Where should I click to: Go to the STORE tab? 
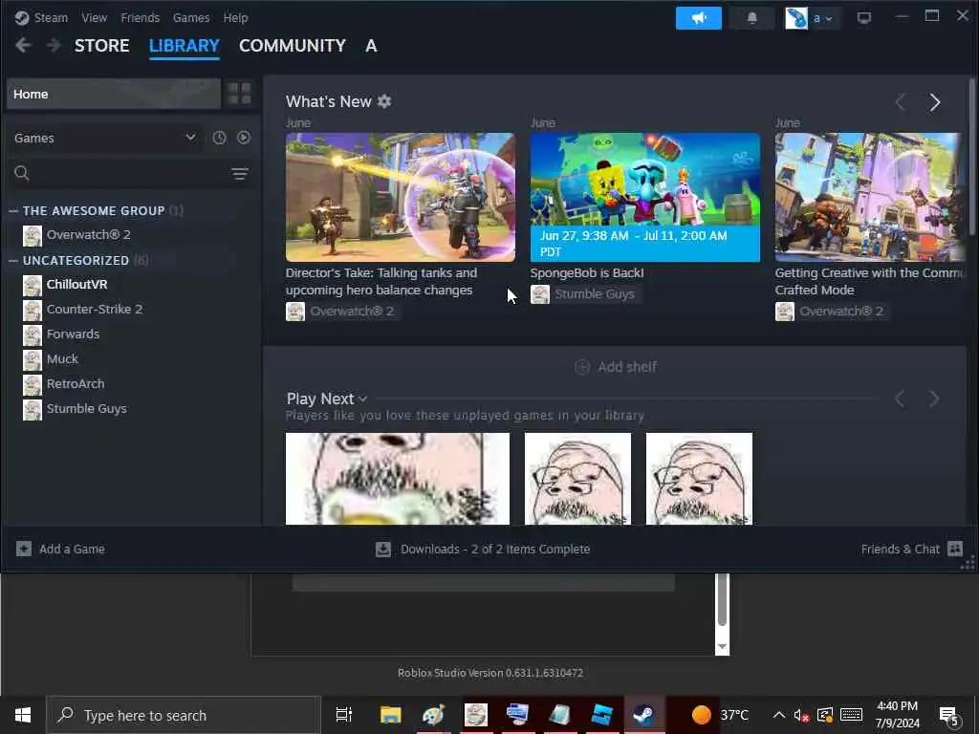[101, 46]
